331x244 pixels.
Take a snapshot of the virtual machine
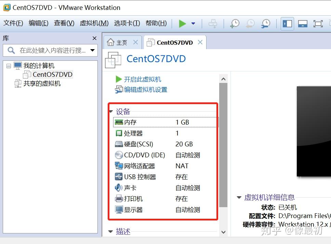[x=235, y=24]
